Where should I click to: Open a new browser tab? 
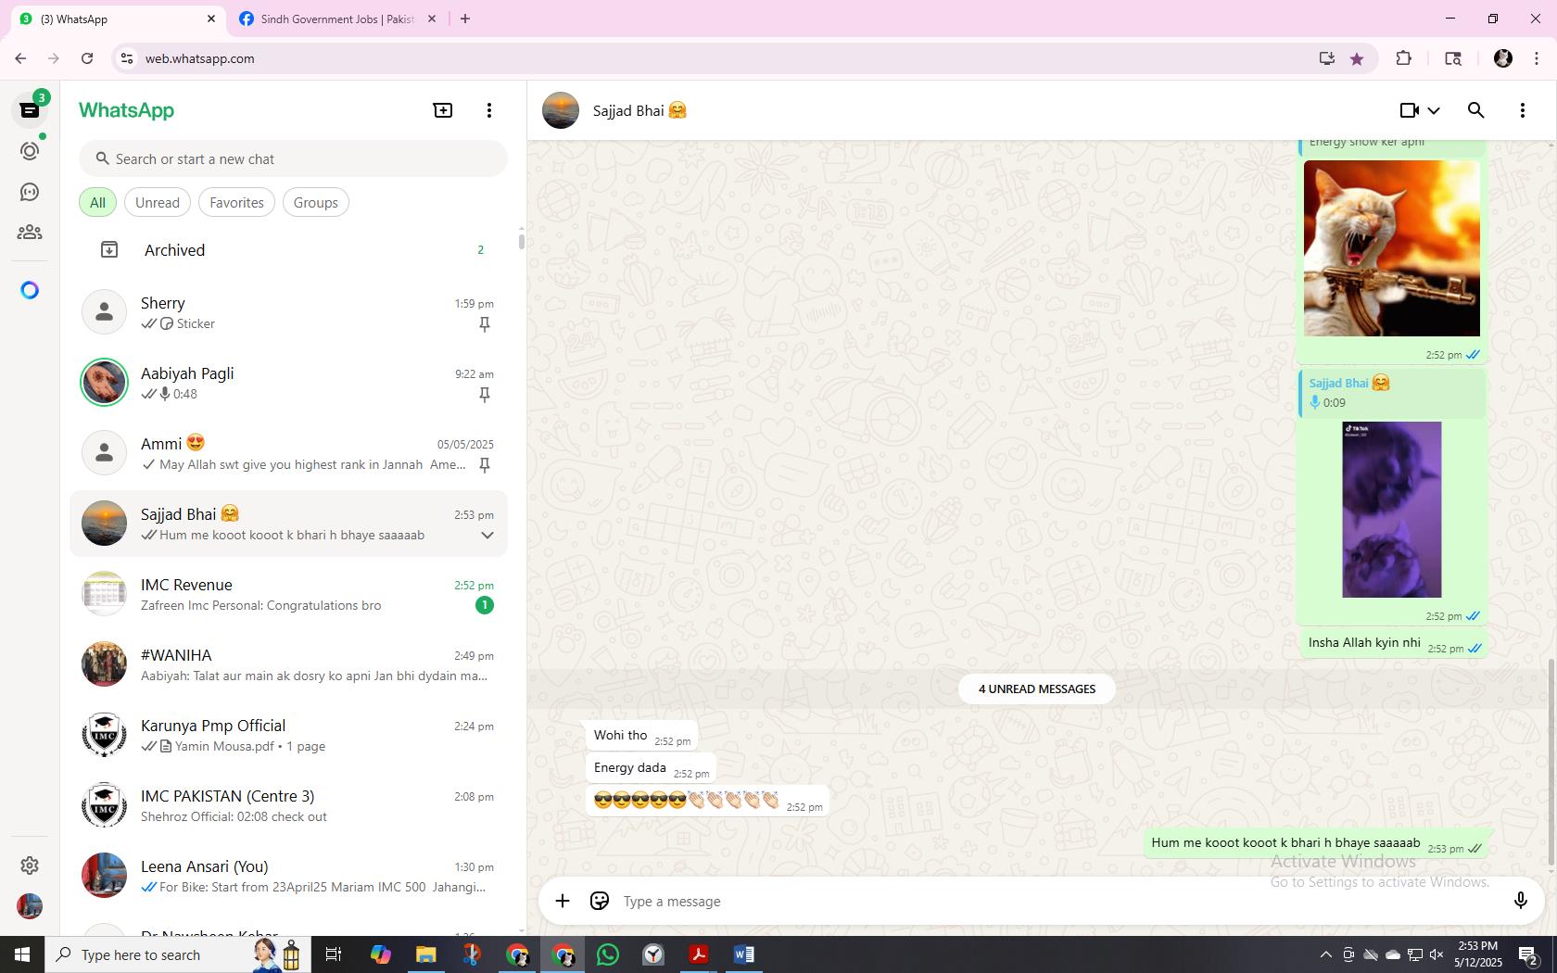[465, 19]
